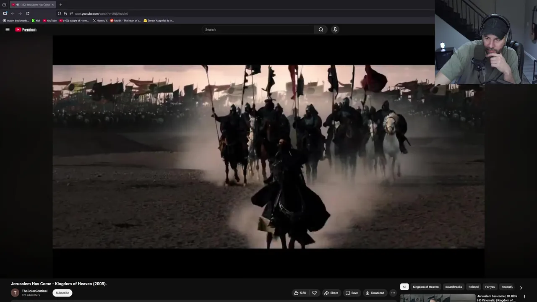Screen dimensions: 537x302
Task: Open a new browser tab
Action: [60, 5]
